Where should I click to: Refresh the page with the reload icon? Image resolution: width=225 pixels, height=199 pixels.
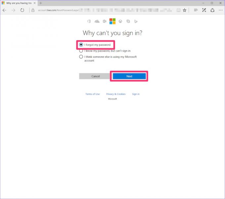pos(22,10)
